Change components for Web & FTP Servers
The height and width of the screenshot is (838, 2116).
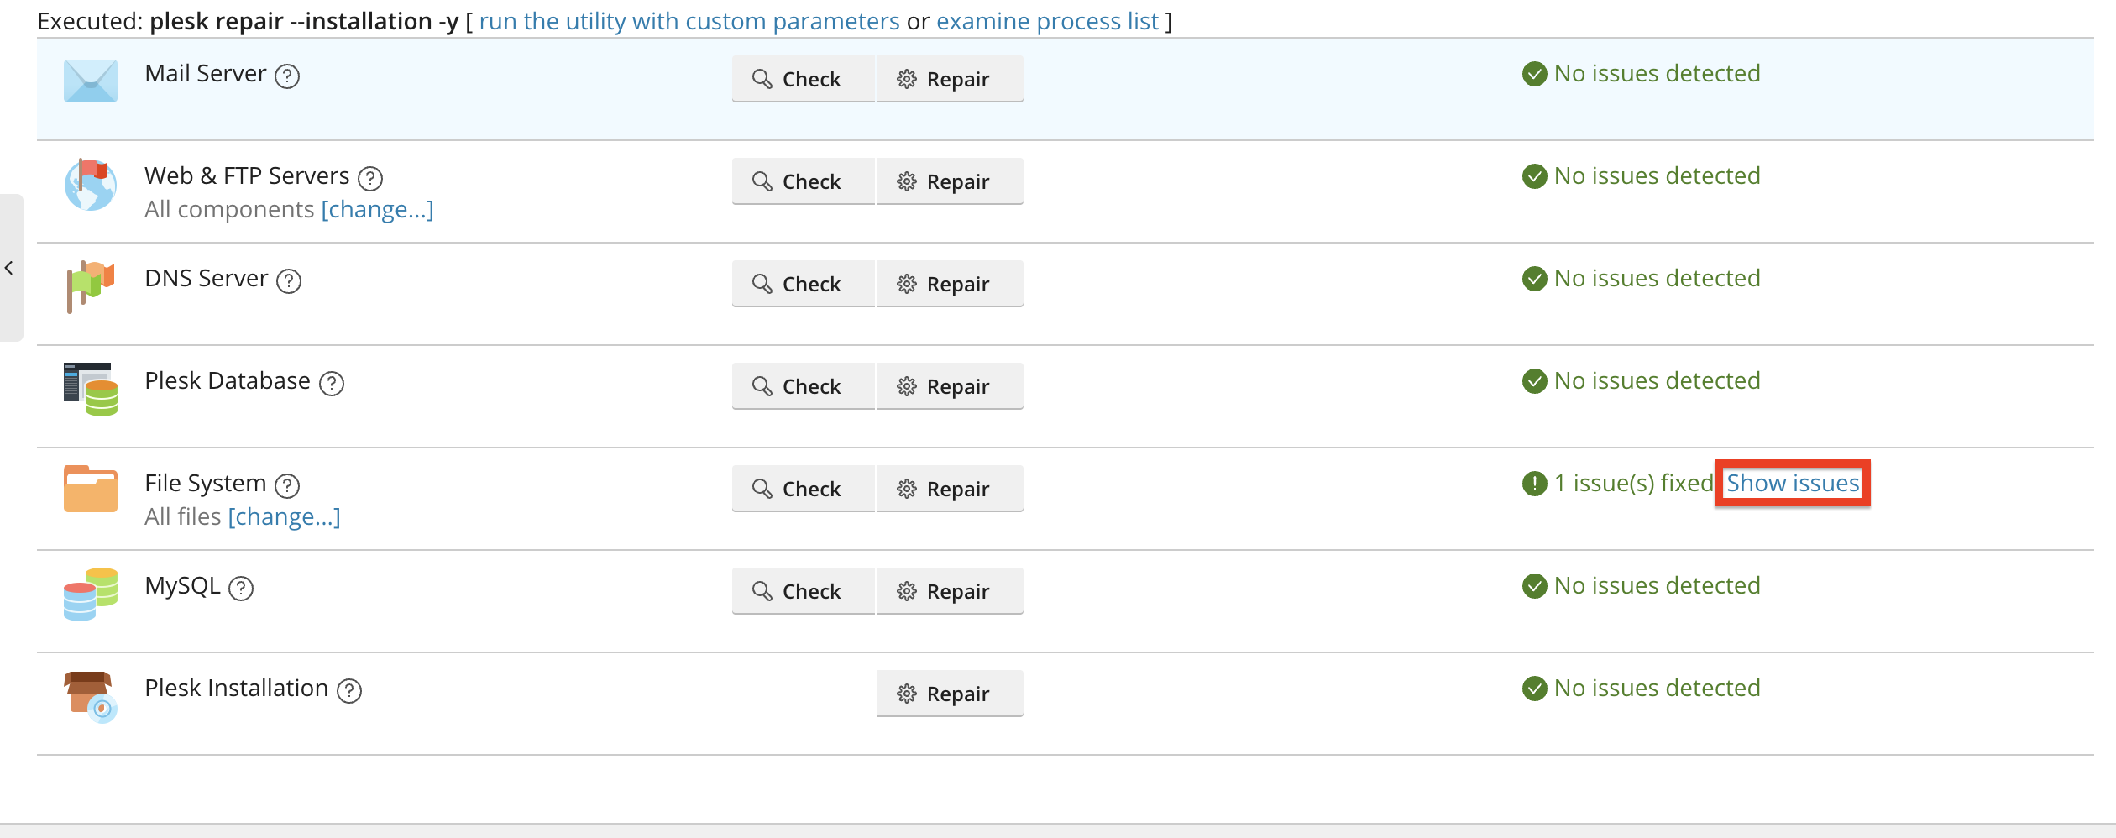377,209
